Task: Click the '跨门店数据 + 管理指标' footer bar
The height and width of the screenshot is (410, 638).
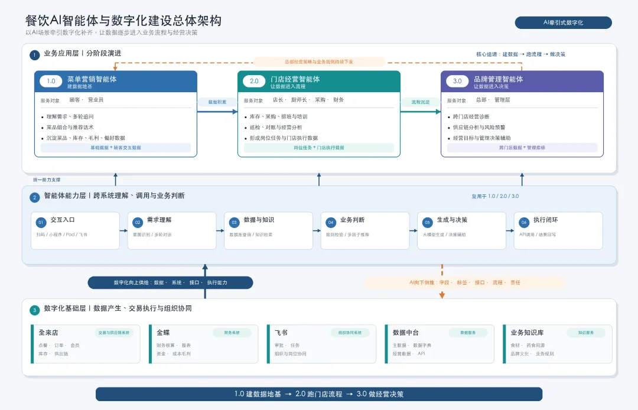Action: 522,148
